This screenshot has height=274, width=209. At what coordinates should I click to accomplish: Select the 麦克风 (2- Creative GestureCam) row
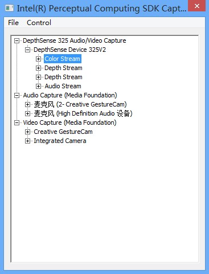80,104
